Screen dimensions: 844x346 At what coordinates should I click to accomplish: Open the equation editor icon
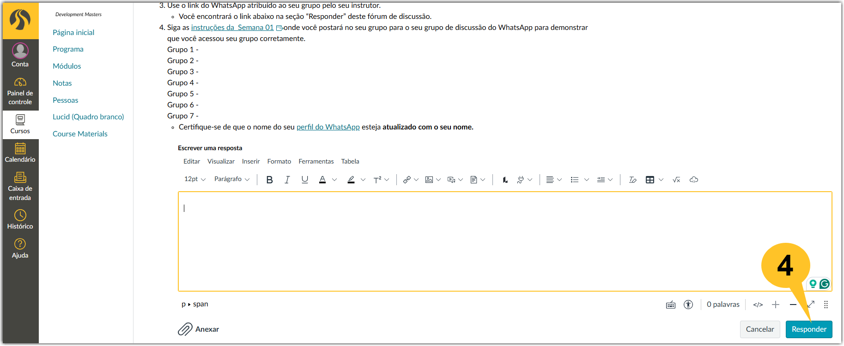click(676, 180)
